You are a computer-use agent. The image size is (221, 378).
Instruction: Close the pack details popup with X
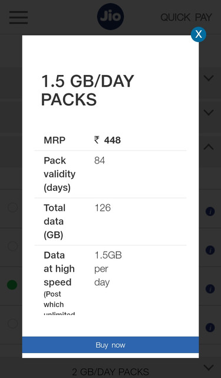point(199,34)
